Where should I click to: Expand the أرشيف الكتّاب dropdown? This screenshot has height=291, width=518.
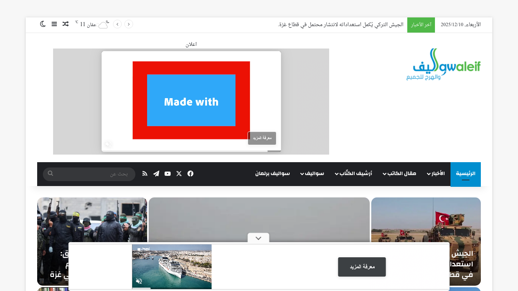353,174
